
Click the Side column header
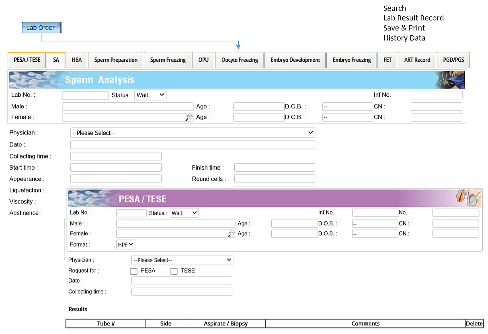coord(166,324)
